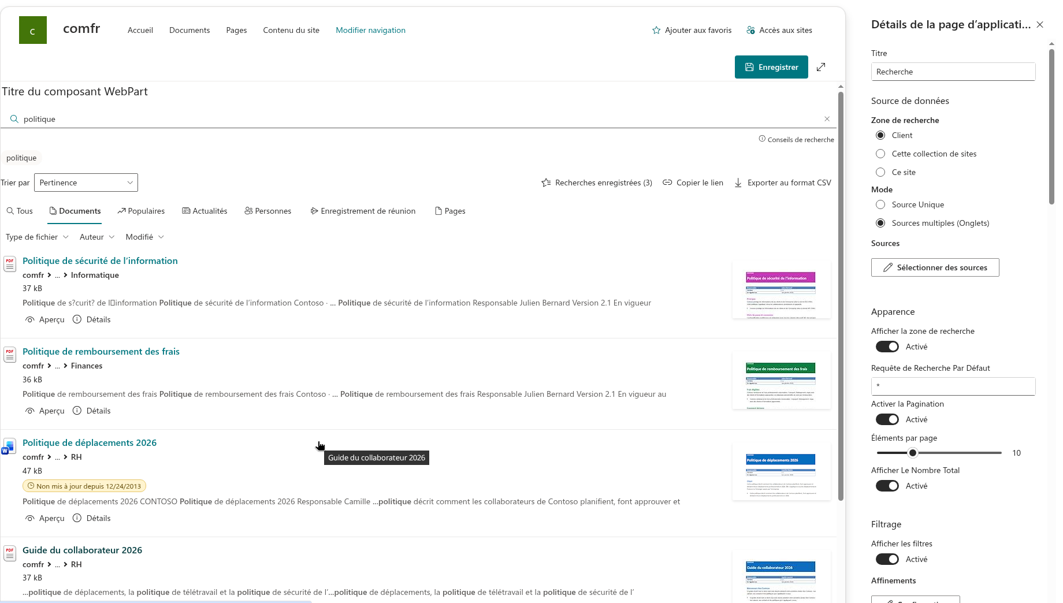Click Aperçu under Politique de remboursement des frais
The image size is (1063, 603).
45,411
